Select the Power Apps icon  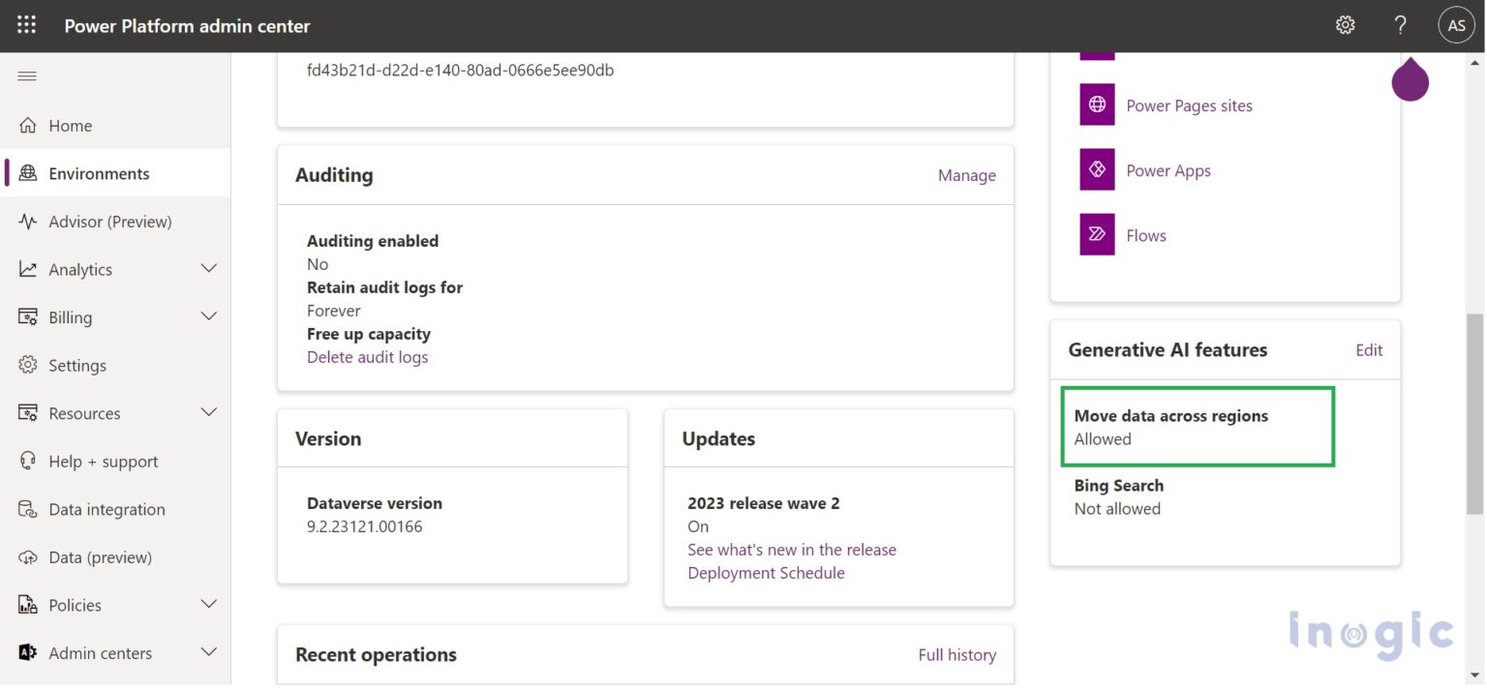(1096, 169)
